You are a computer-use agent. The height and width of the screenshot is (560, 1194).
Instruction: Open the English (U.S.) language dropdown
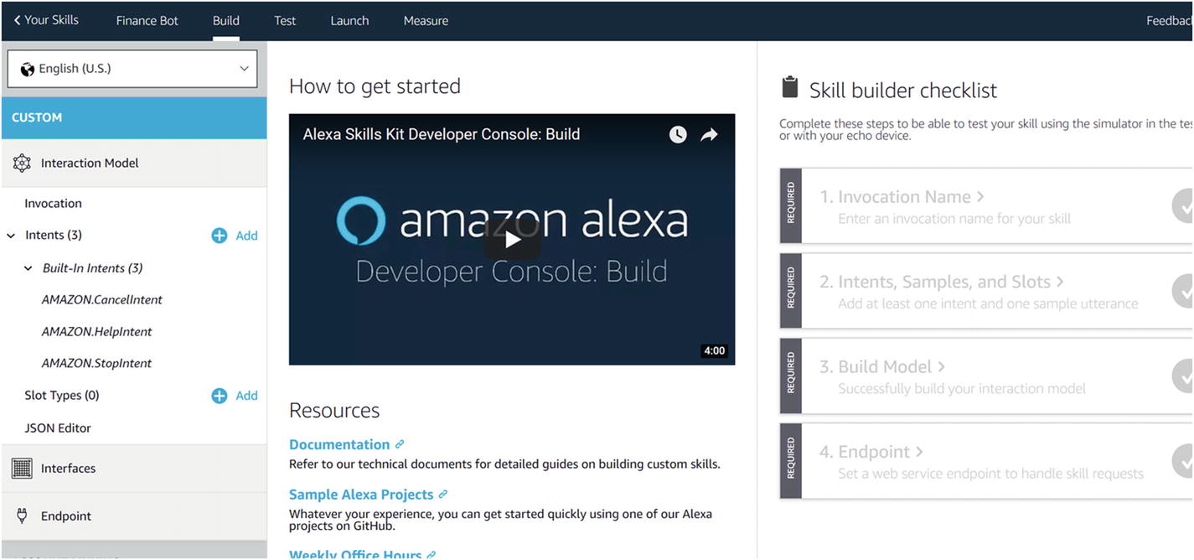point(132,69)
